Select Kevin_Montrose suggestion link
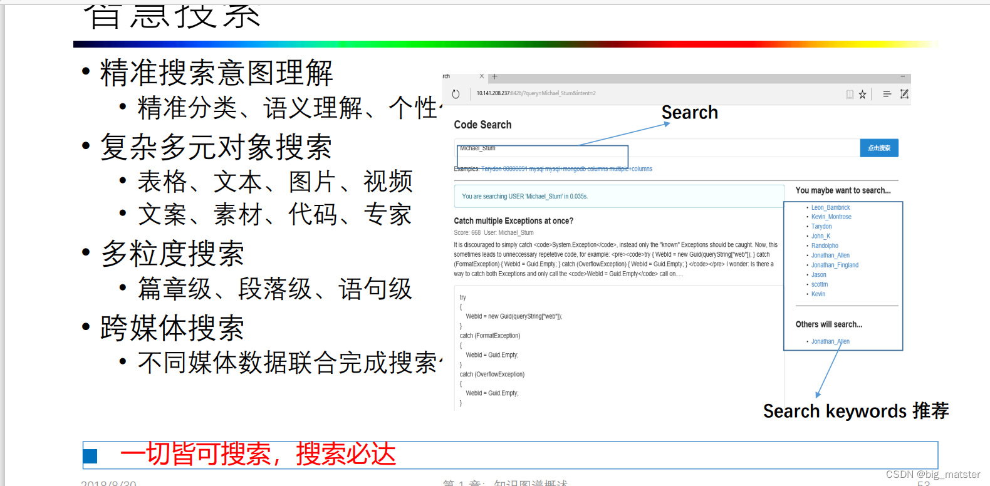The width and height of the screenshot is (990, 486). pos(831,217)
